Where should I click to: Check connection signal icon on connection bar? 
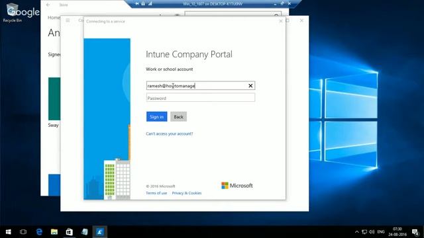(x=150, y=4)
